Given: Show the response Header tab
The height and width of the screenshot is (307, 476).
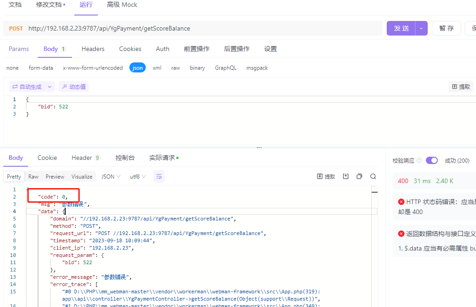Looking at the screenshot, I should (x=86, y=158).
